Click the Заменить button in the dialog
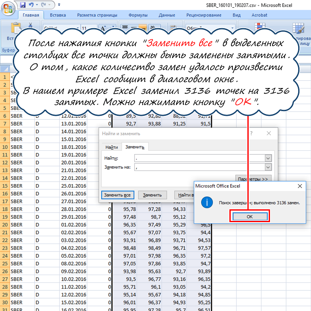This screenshot has width=311, height=311. coord(153,195)
